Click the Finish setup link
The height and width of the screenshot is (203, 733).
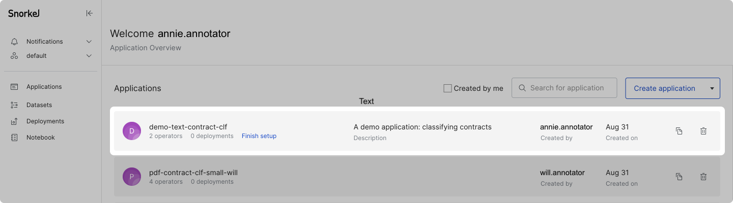pos(259,136)
